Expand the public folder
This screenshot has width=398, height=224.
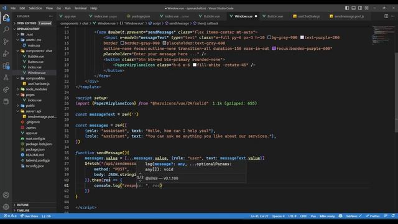34,106
